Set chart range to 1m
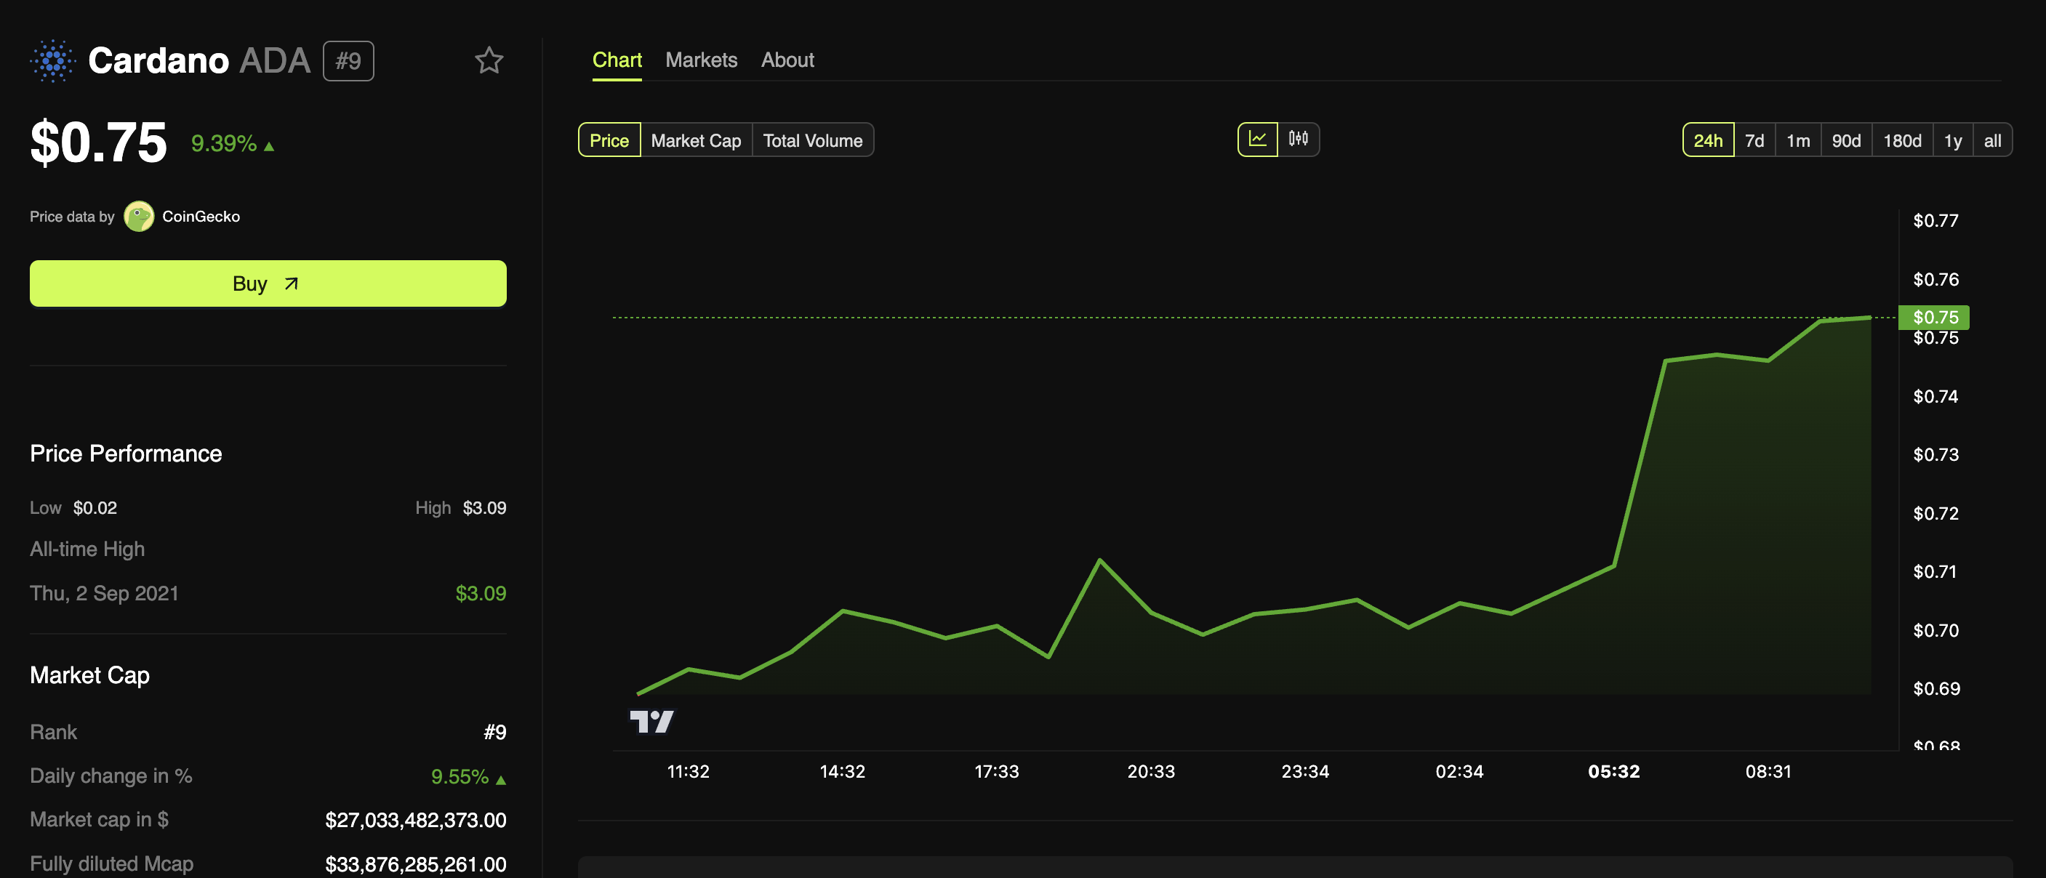Image resolution: width=2046 pixels, height=878 pixels. 1797,140
